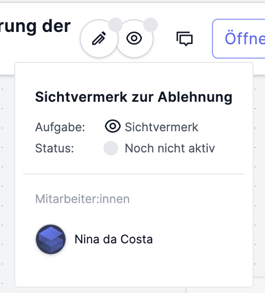The height and width of the screenshot is (293, 265).
Task: Click the eye Sichtvermerk step circle
Action: click(134, 38)
